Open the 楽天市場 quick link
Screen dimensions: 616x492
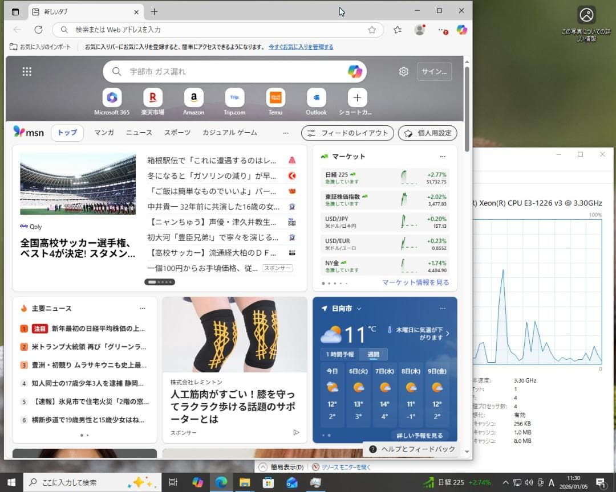tap(152, 97)
